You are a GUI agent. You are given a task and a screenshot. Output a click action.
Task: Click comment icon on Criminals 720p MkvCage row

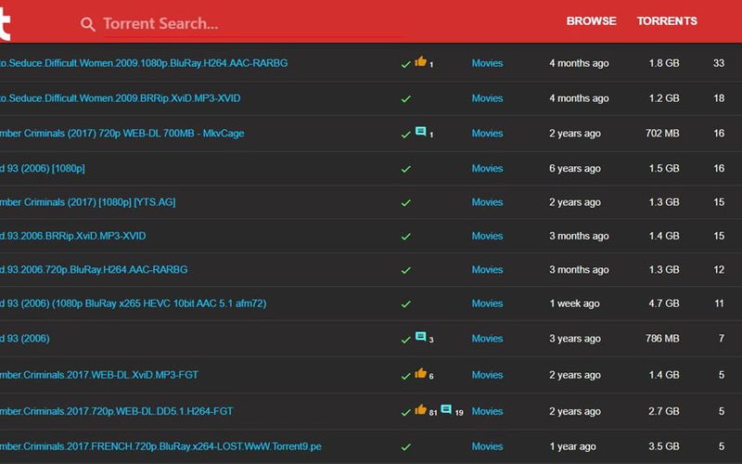click(421, 131)
